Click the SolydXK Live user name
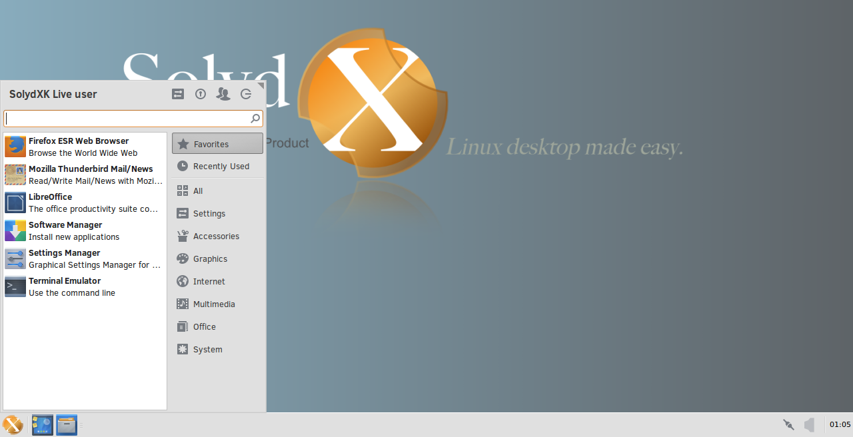 (53, 94)
